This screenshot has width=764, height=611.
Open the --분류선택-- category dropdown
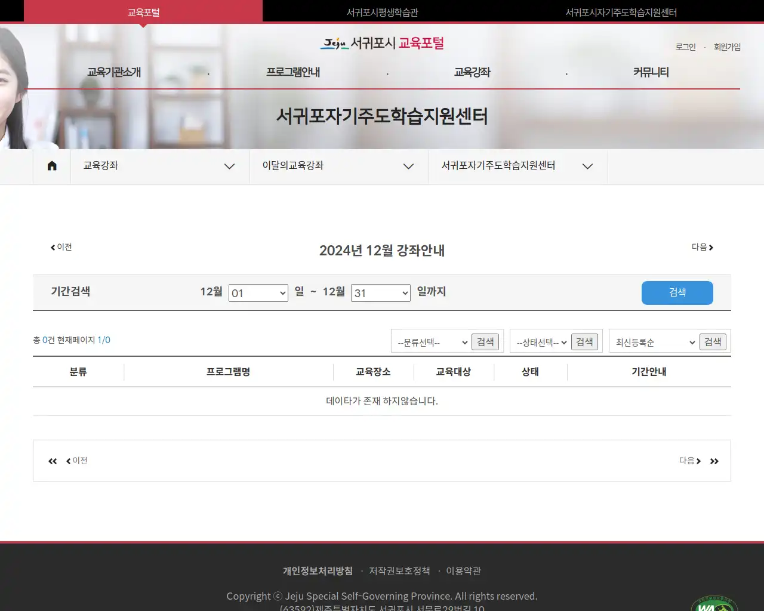(432, 342)
